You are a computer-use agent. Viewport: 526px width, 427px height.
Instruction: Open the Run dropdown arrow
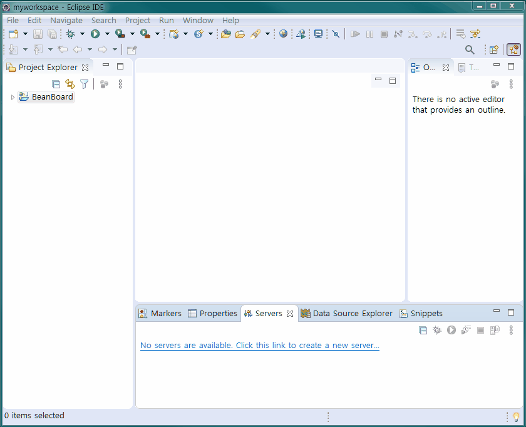click(x=107, y=34)
